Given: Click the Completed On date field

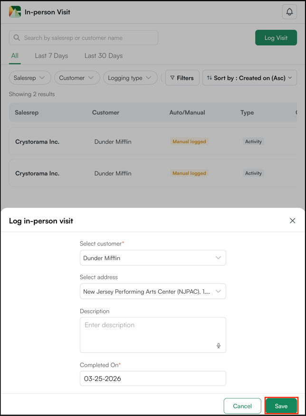Looking at the screenshot, I should (x=153, y=379).
